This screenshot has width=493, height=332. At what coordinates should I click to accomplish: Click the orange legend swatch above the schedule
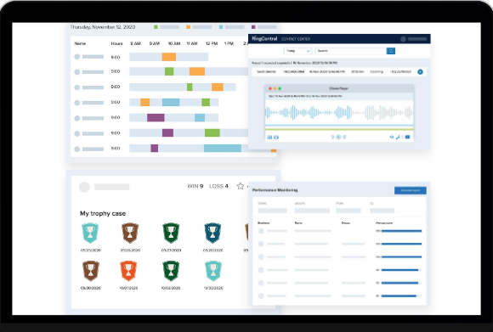pyautogui.click(x=188, y=27)
